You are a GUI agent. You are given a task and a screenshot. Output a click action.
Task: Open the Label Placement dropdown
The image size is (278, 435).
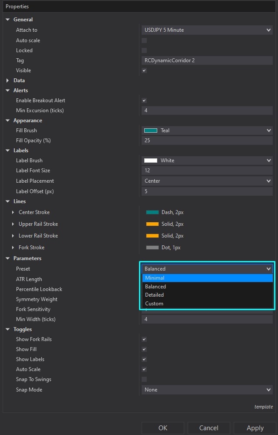click(207, 181)
